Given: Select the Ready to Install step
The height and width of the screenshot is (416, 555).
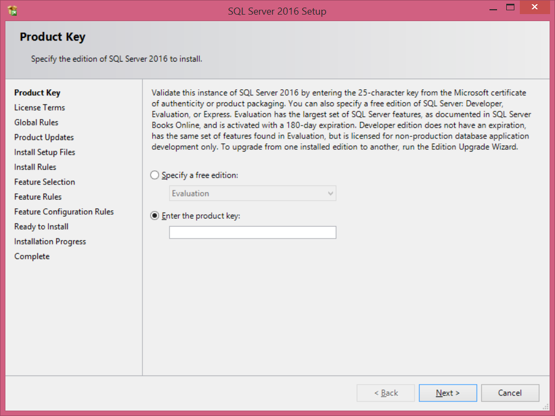Looking at the screenshot, I should pyautogui.click(x=41, y=227).
